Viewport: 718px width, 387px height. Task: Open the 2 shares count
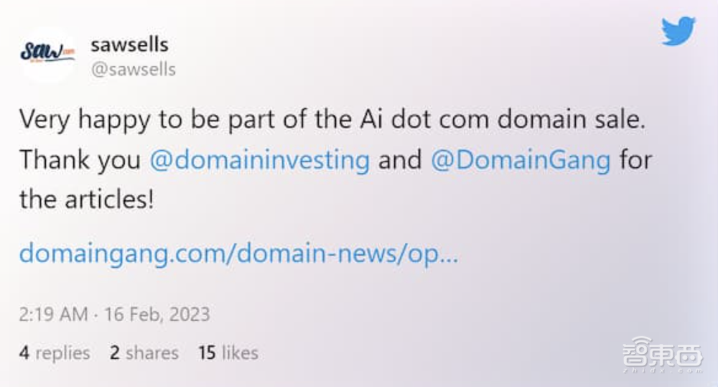[144, 353]
